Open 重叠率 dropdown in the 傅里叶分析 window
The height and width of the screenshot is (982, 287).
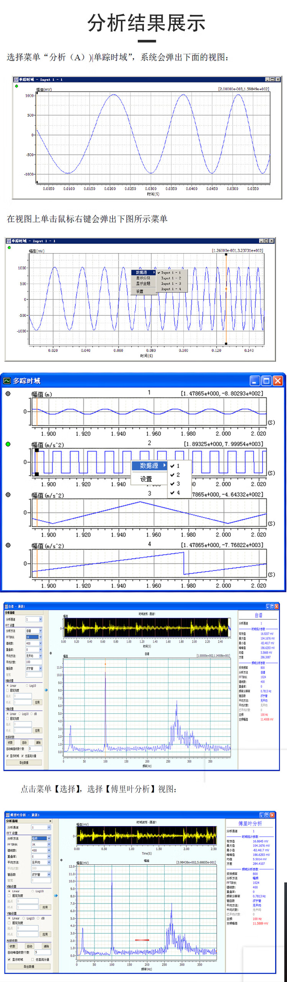pyautogui.click(x=41, y=856)
